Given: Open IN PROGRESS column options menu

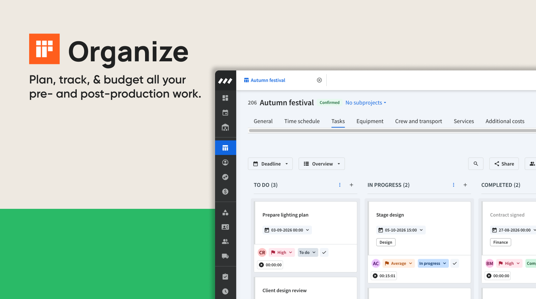Looking at the screenshot, I should point(454,185).
